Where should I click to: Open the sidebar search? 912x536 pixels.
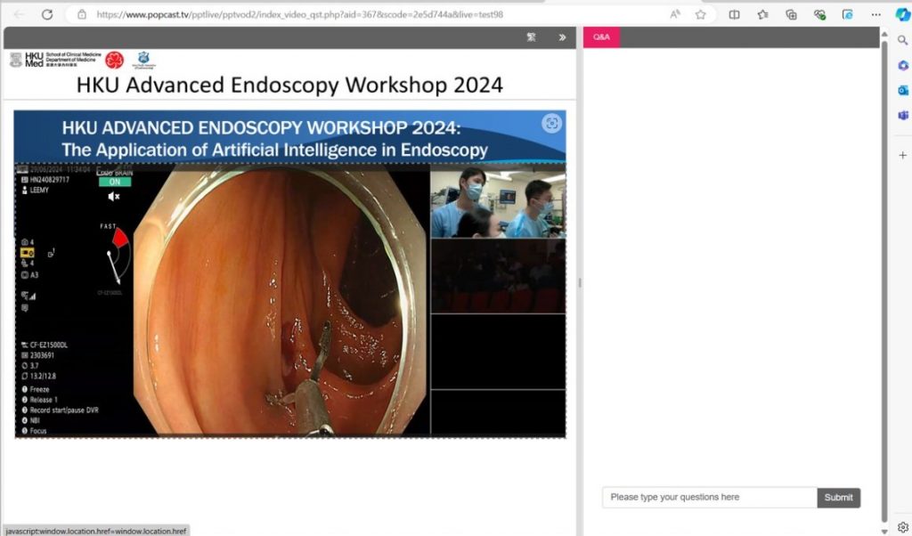click(903, 40)
